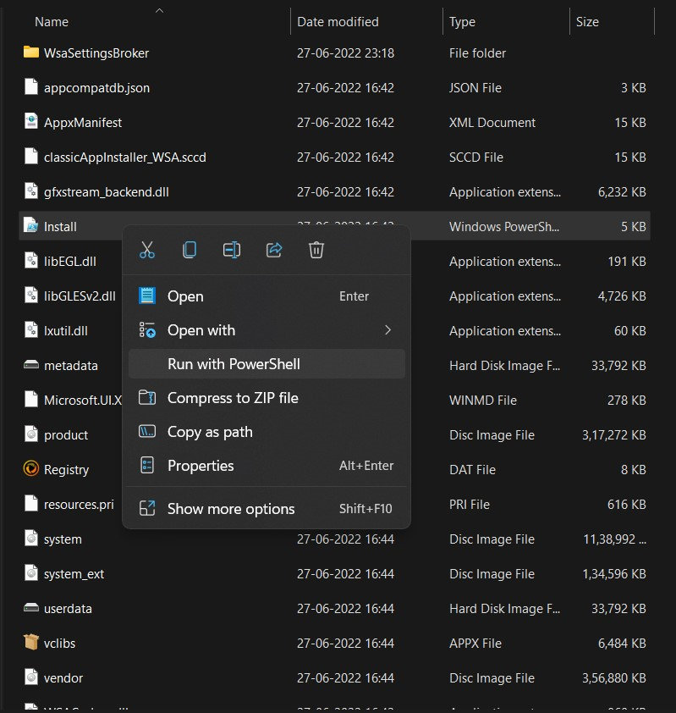The height and width of the screenshot is (713, 676).
Task: Open Properties from the context menu
Action: pyautogui.click(x=267, y=466)
